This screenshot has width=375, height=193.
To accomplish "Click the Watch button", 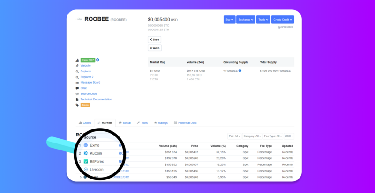I will 155,48.
